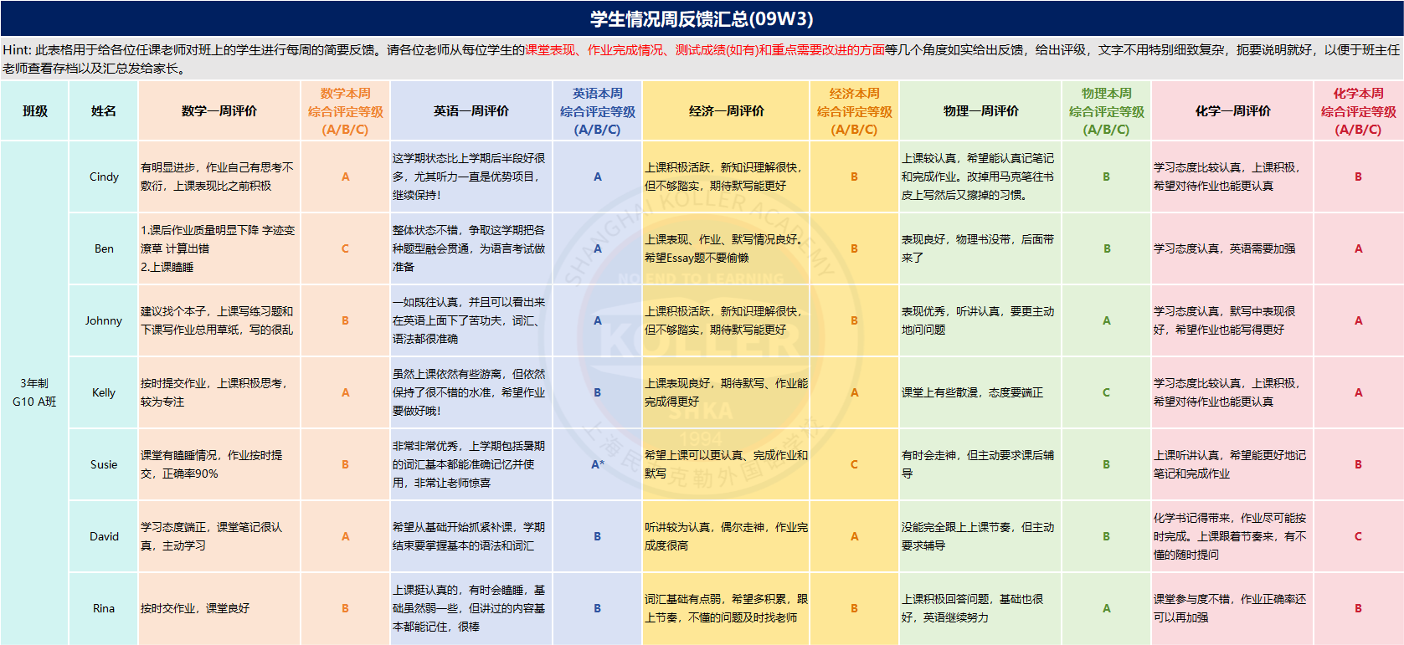Click the title 学生情况周反馈汇总(09W3)
This screenshot has width=1404, height=645.
(702, 18)
